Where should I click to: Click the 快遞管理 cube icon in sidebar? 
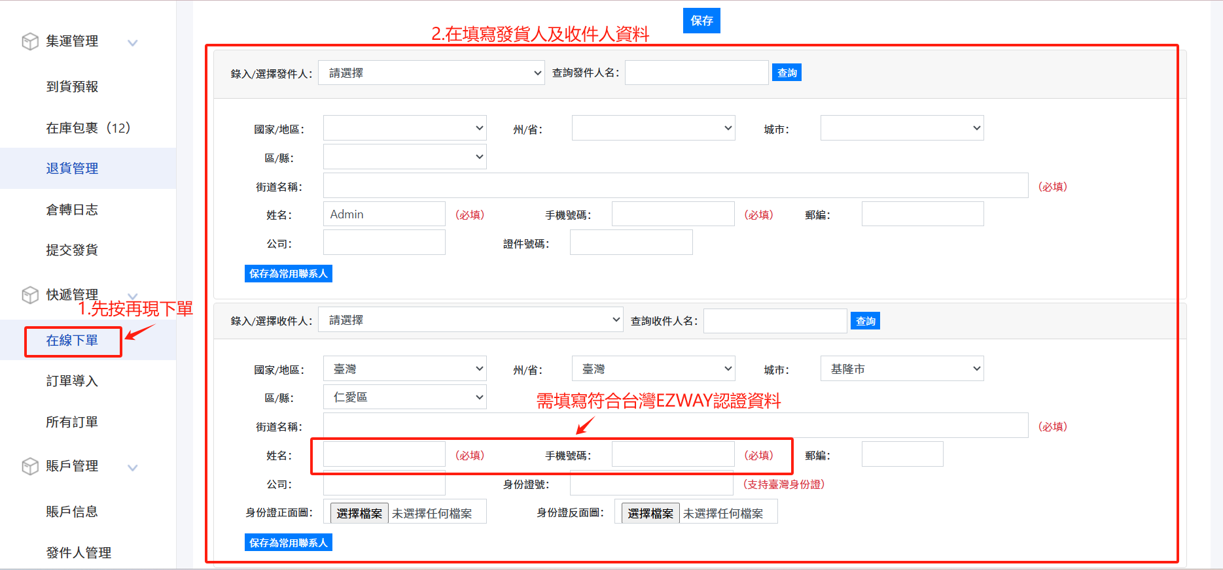30,295
